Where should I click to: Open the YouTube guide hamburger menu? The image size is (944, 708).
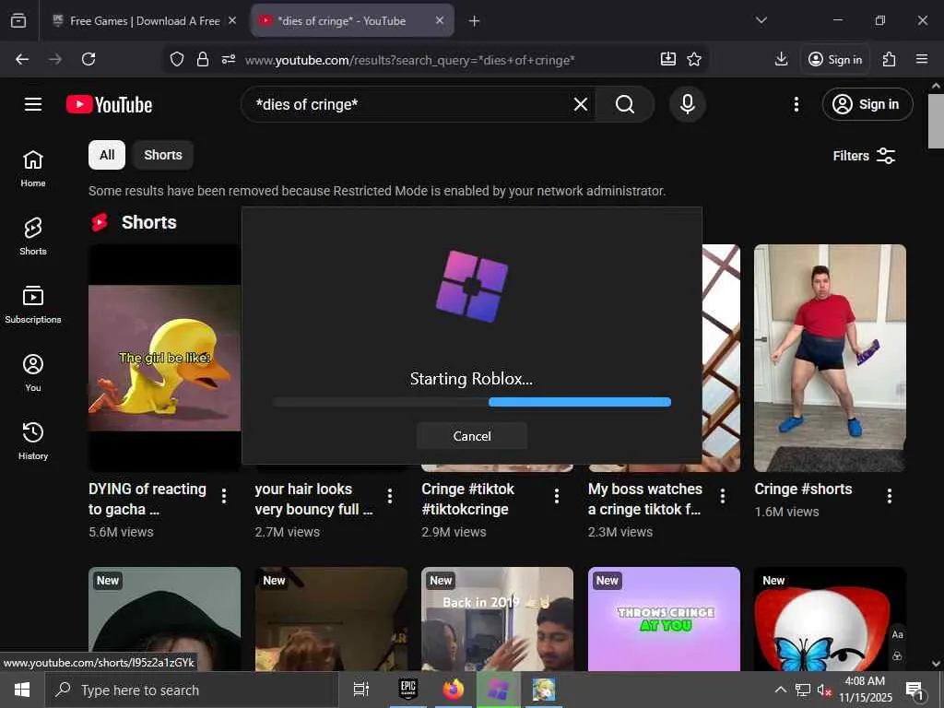pos(33,104)
